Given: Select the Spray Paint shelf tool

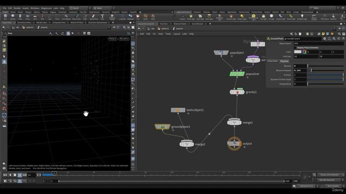Looking at the screenshot, I should (x=94, y=17).
